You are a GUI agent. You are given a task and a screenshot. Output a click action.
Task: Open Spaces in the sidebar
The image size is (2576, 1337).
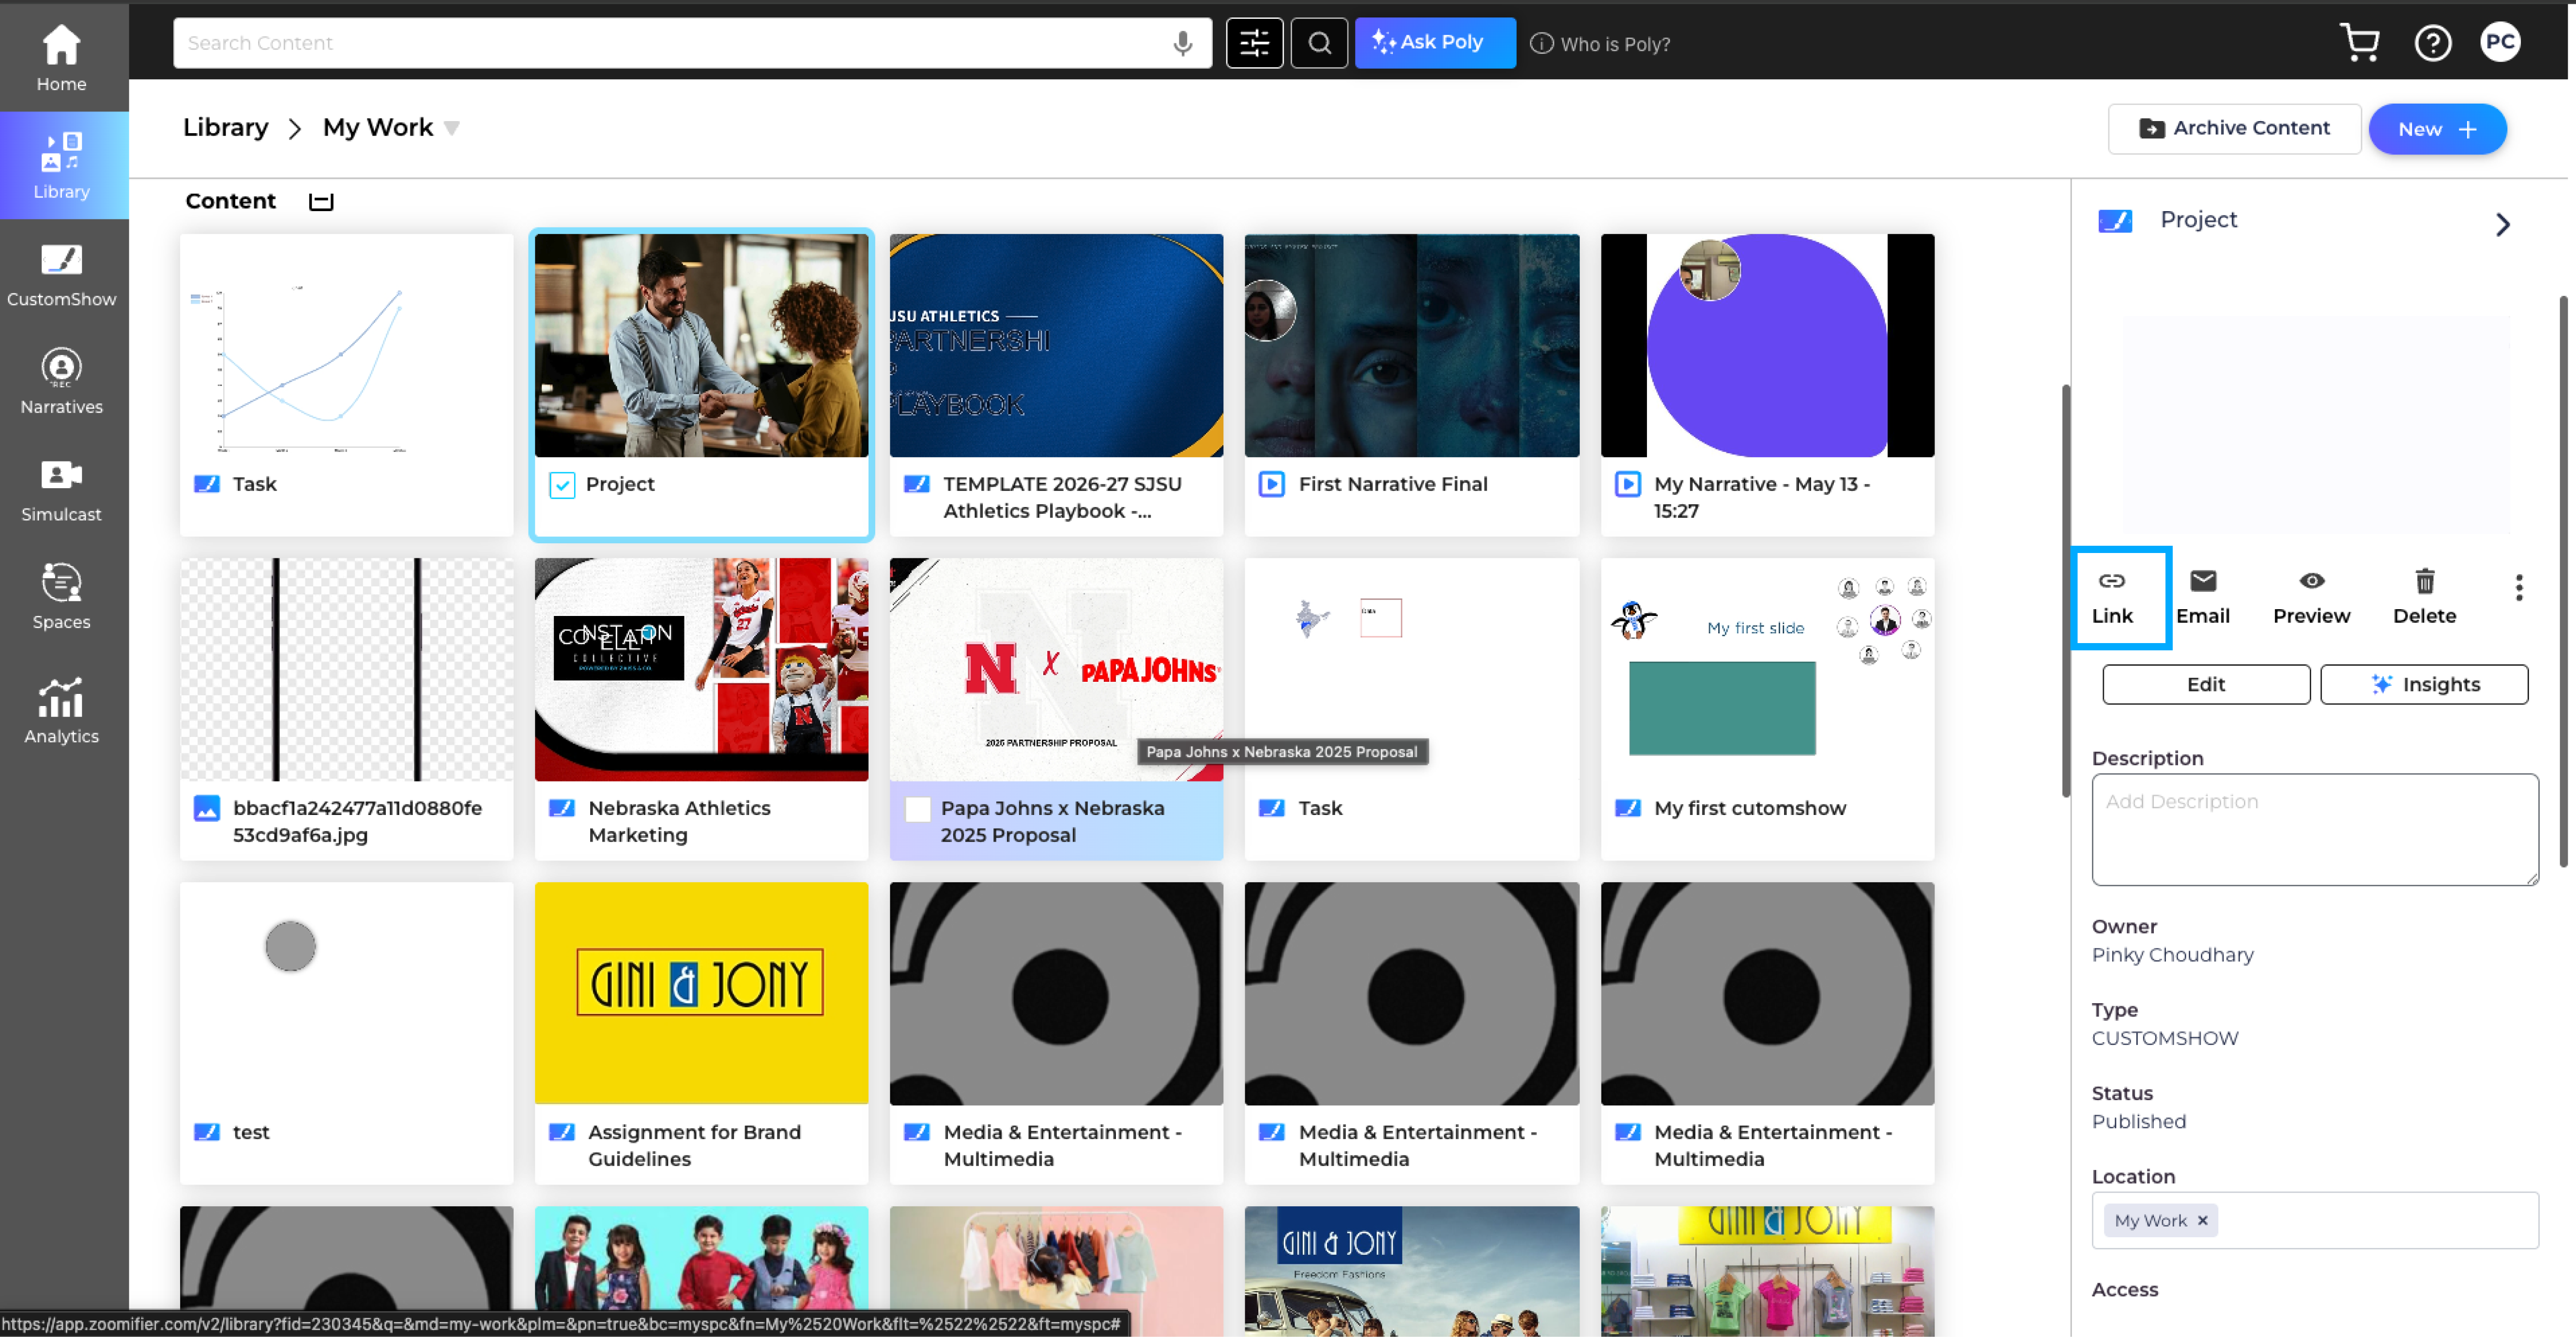pos(61,596)
